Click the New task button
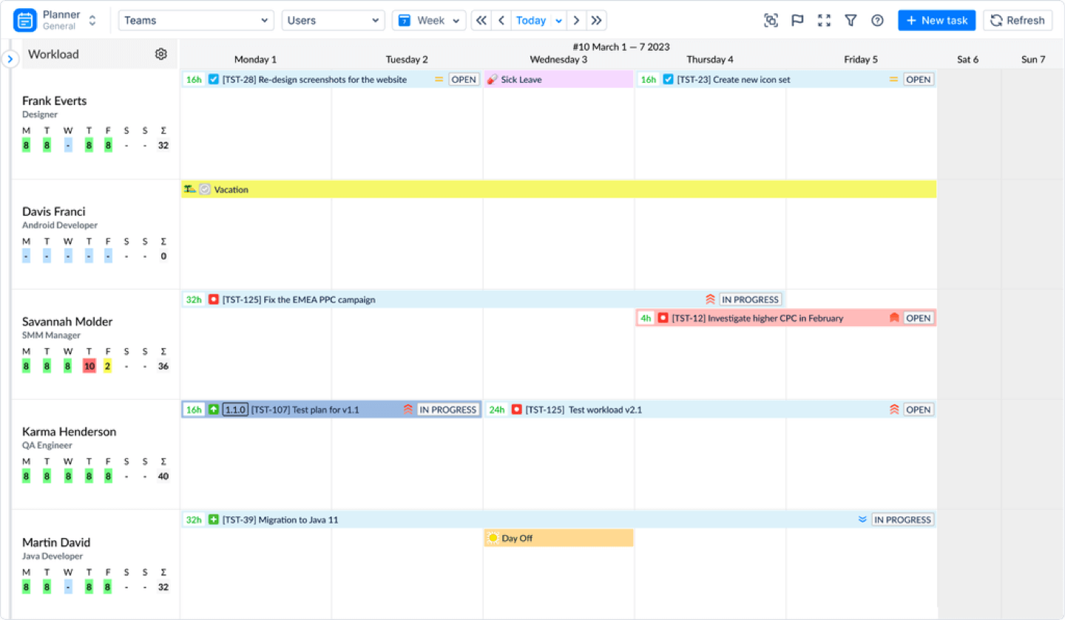This screenshot has height=620, width=1065. 936,21
